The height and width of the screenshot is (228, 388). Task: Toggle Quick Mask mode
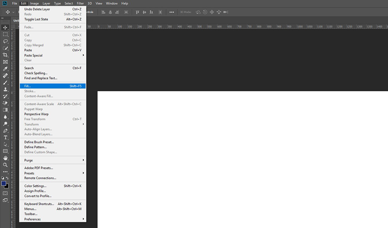point(5,193)
